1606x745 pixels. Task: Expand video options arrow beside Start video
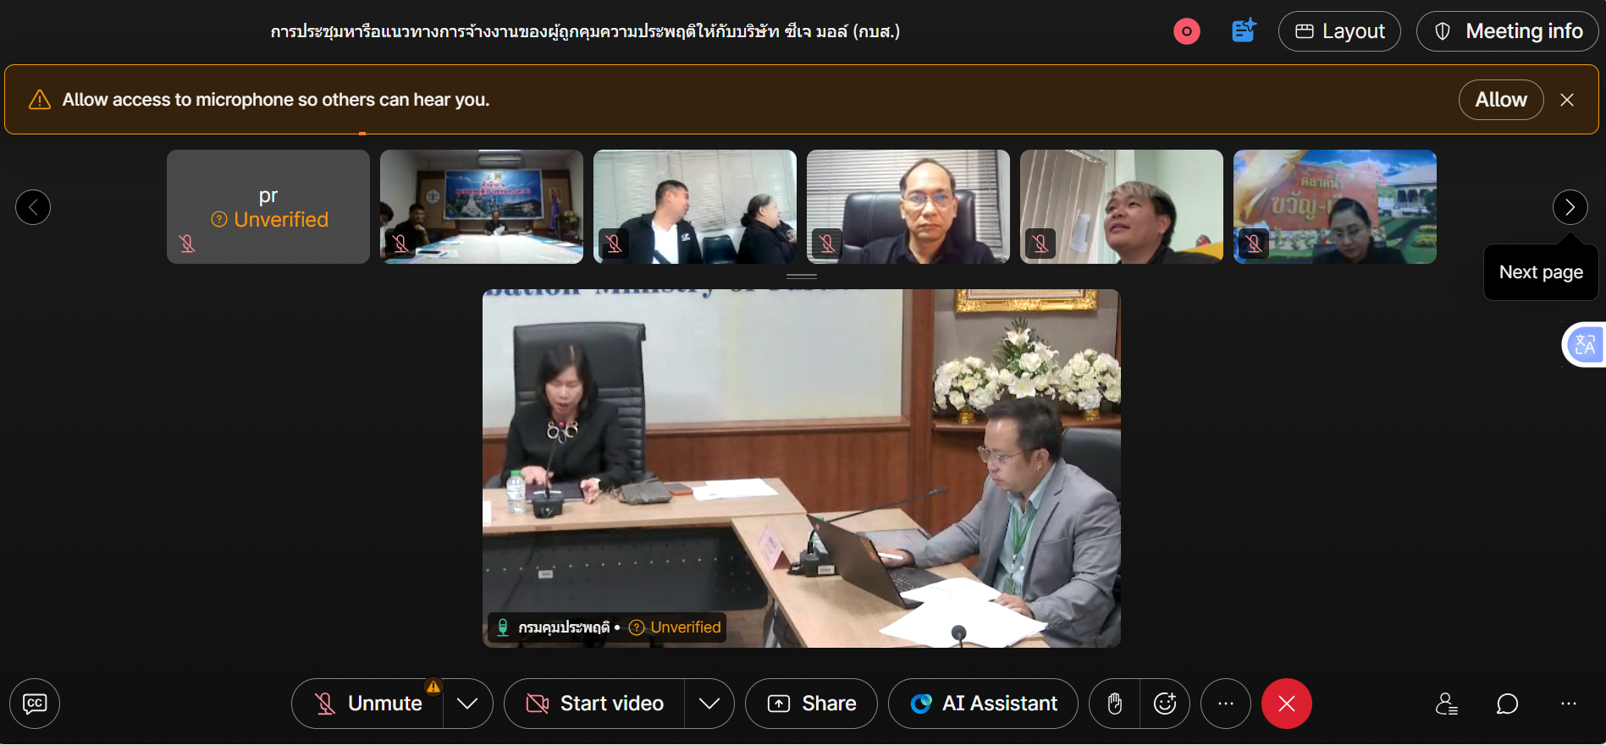[709, 704]
